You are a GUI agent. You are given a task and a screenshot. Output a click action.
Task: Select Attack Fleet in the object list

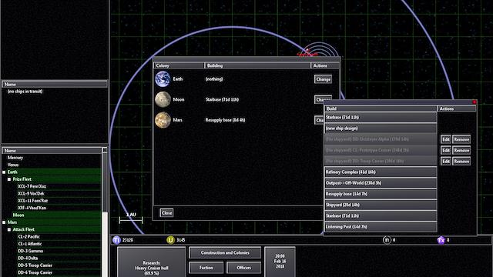[x=24, y=229]
